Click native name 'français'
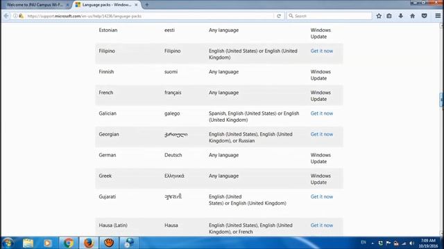Viewport: 444px width, 249px height. click(173, 93)
